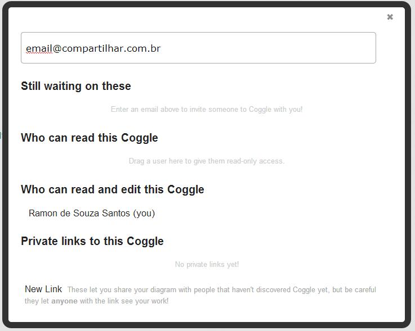Click the "No private links yet!" message
Viewport: 415px width, 331px height.
[207, 264]
